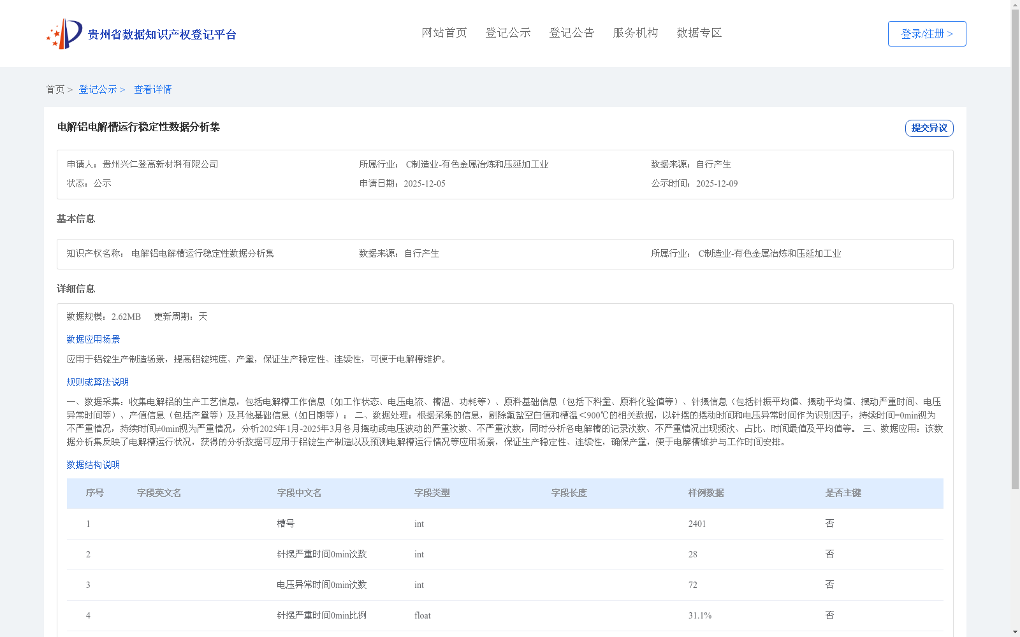
Task: Click the 规则或算法说明 heading
Action: (98, 382)
